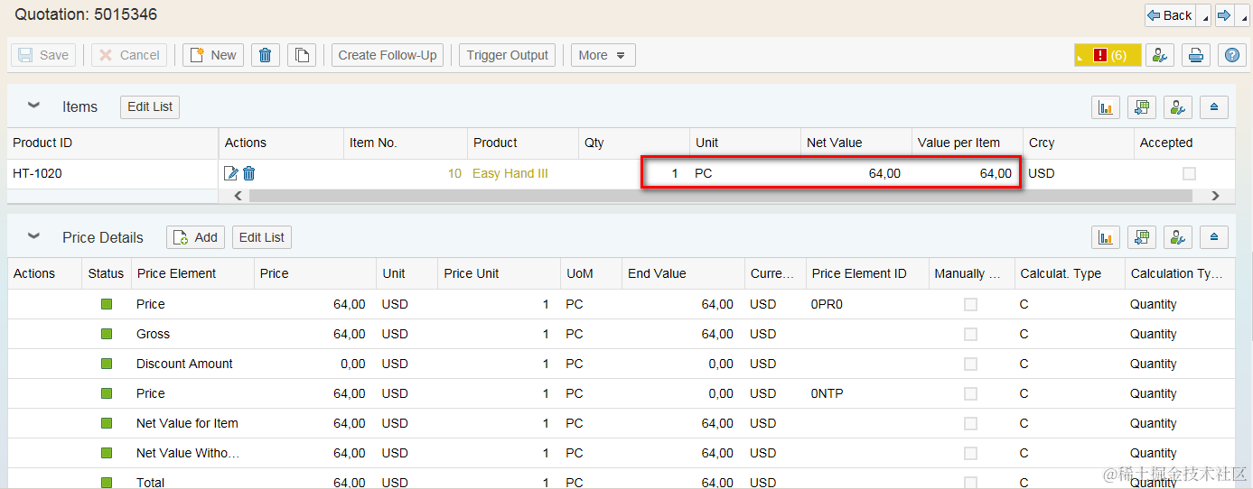The width and height of the screenshot is (1253, 489).
Task: Click green status icon in Net Value for Item row
Action: click(x=107, y=423)
